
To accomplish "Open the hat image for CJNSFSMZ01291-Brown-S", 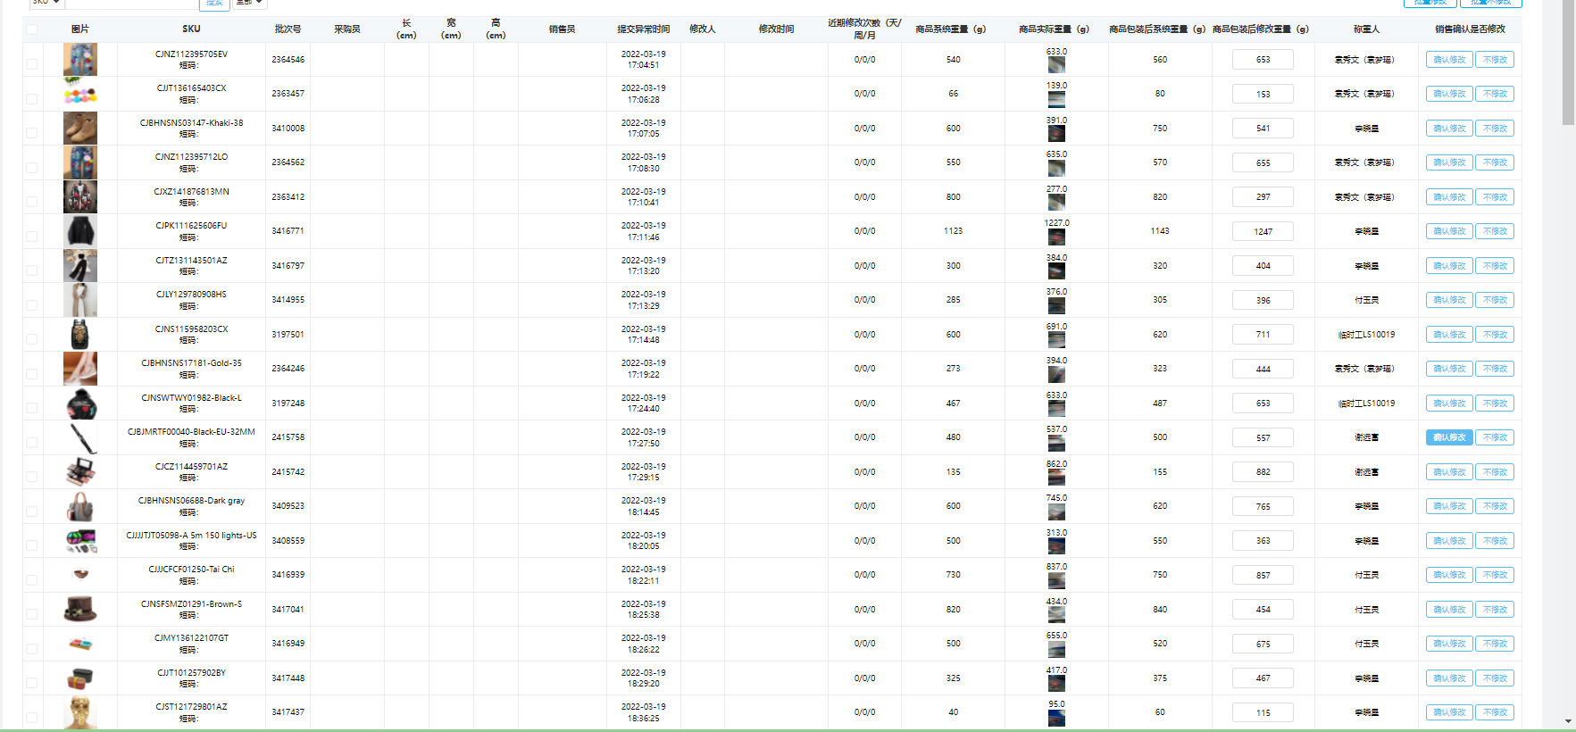I will coord(80,610).
